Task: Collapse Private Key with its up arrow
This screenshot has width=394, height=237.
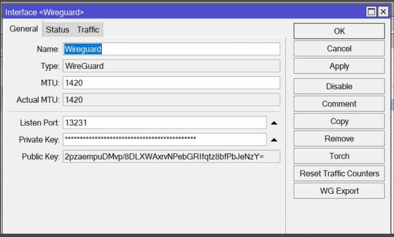Action: point(274,140)
